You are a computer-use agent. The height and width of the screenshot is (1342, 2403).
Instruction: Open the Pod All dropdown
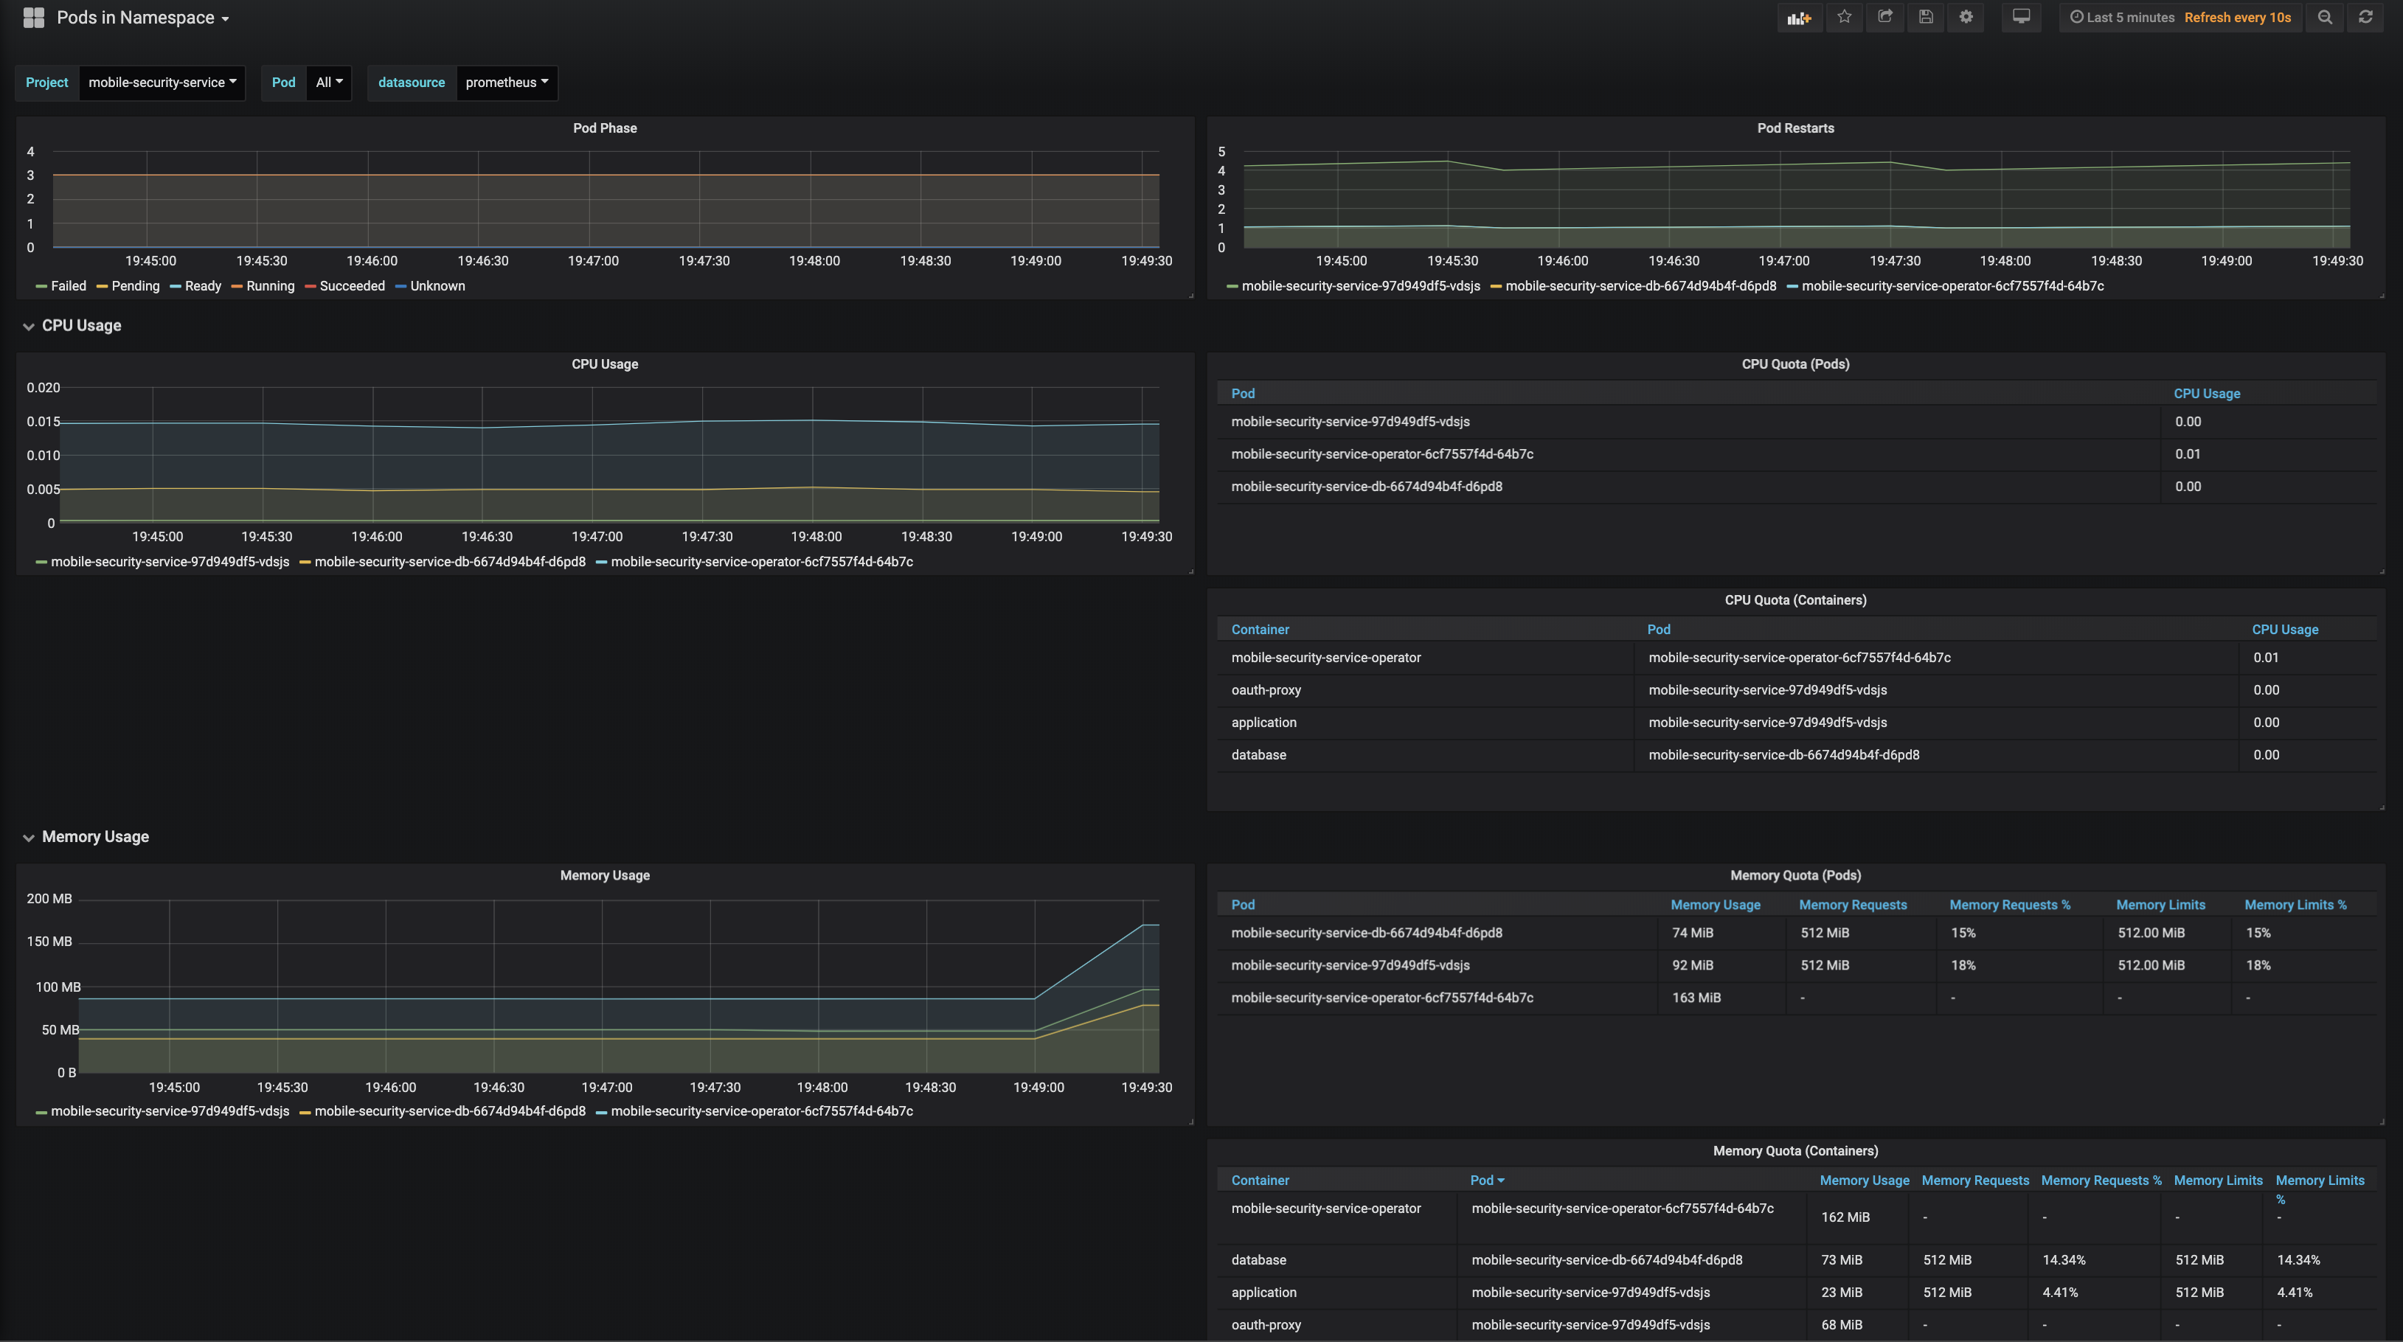click(328, 82)
